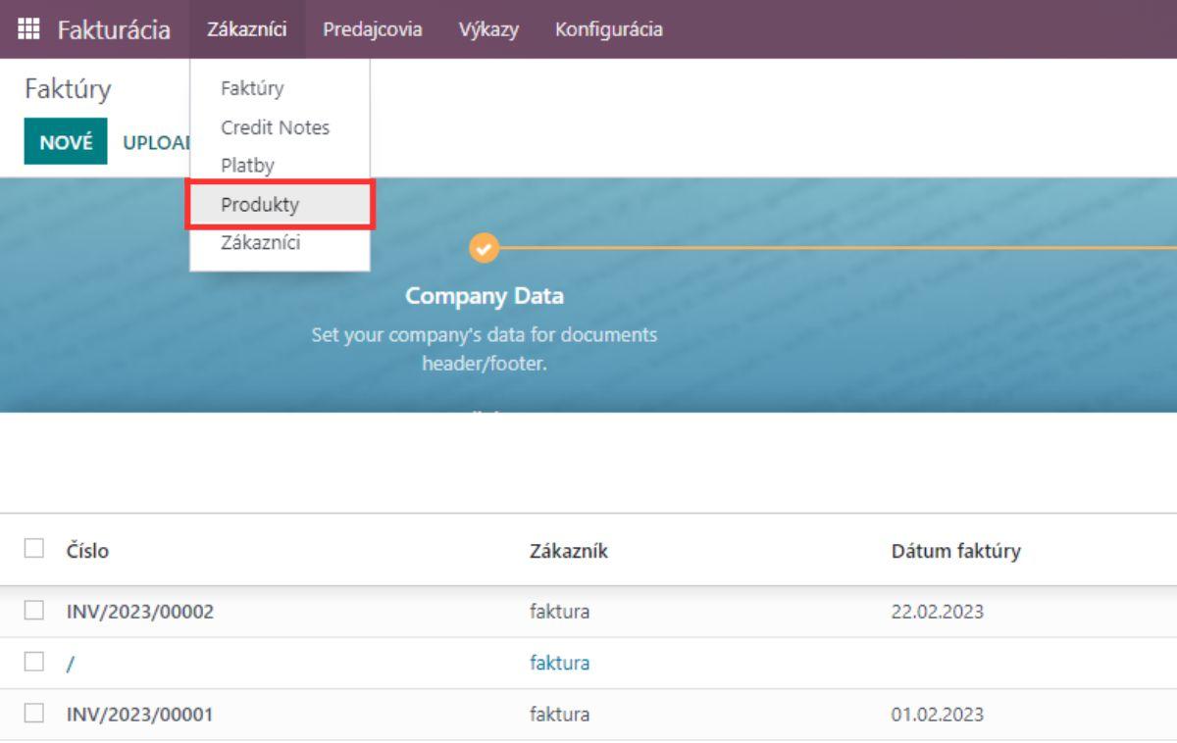Sort by the Dátum faktúry column header
Screen dimensions: 1177x743
point(955,551)
